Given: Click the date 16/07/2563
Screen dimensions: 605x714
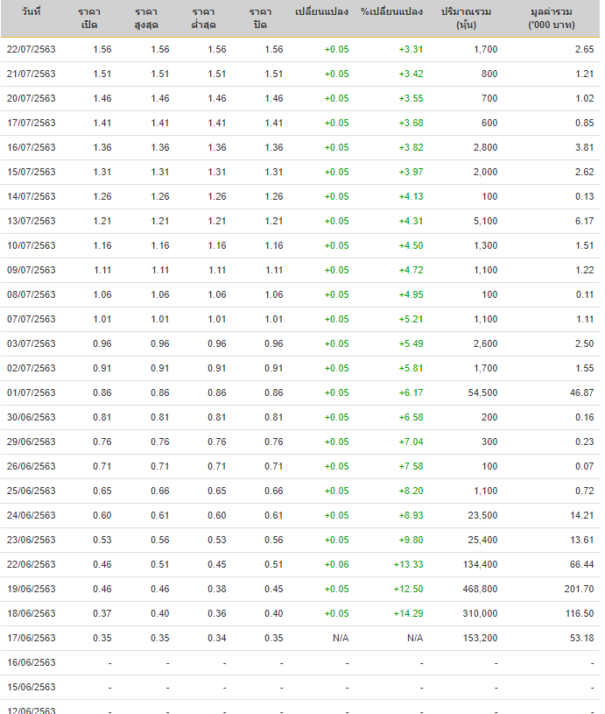Looking at the screenshot, I should point(31,147).
